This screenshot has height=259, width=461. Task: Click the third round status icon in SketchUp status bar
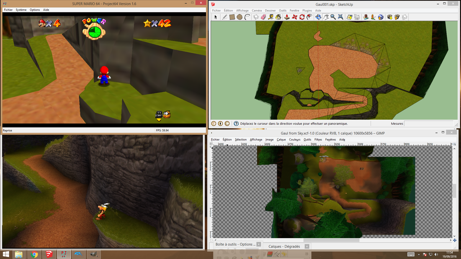[227, 123]
